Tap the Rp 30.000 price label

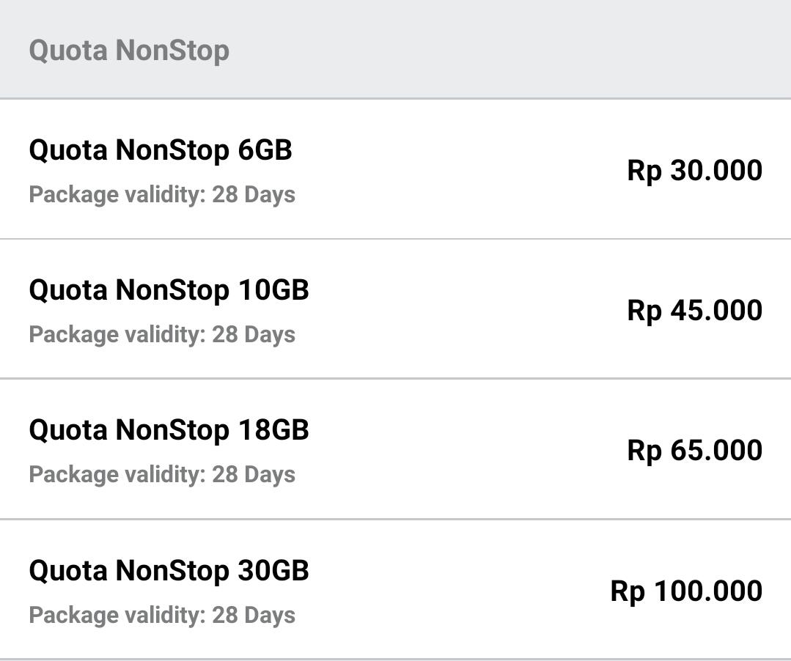[695, 169]
